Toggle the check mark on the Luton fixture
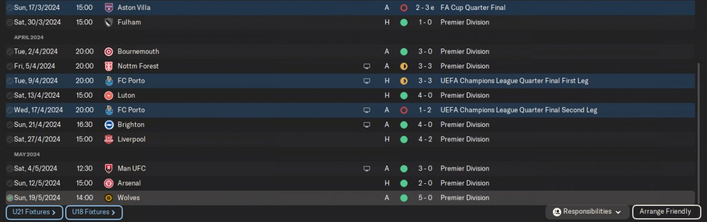 coord(9,96)
